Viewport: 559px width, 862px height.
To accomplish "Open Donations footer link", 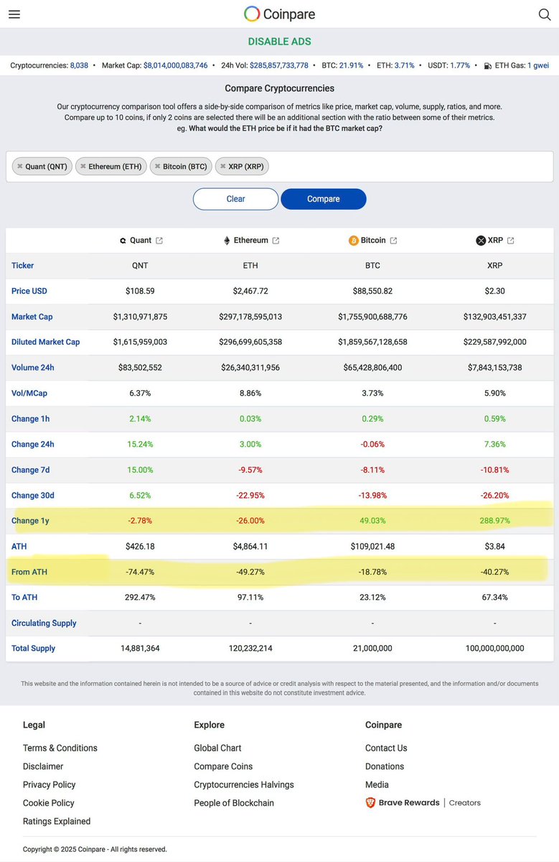I will click(385, 766).
